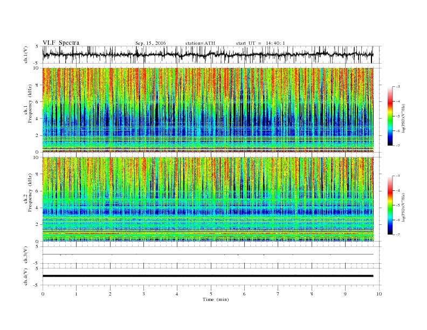The image size is (427, 330).
Task: Click the ch.1 spectrogram "6" kHz tick label
Action: tap(38, 102)
